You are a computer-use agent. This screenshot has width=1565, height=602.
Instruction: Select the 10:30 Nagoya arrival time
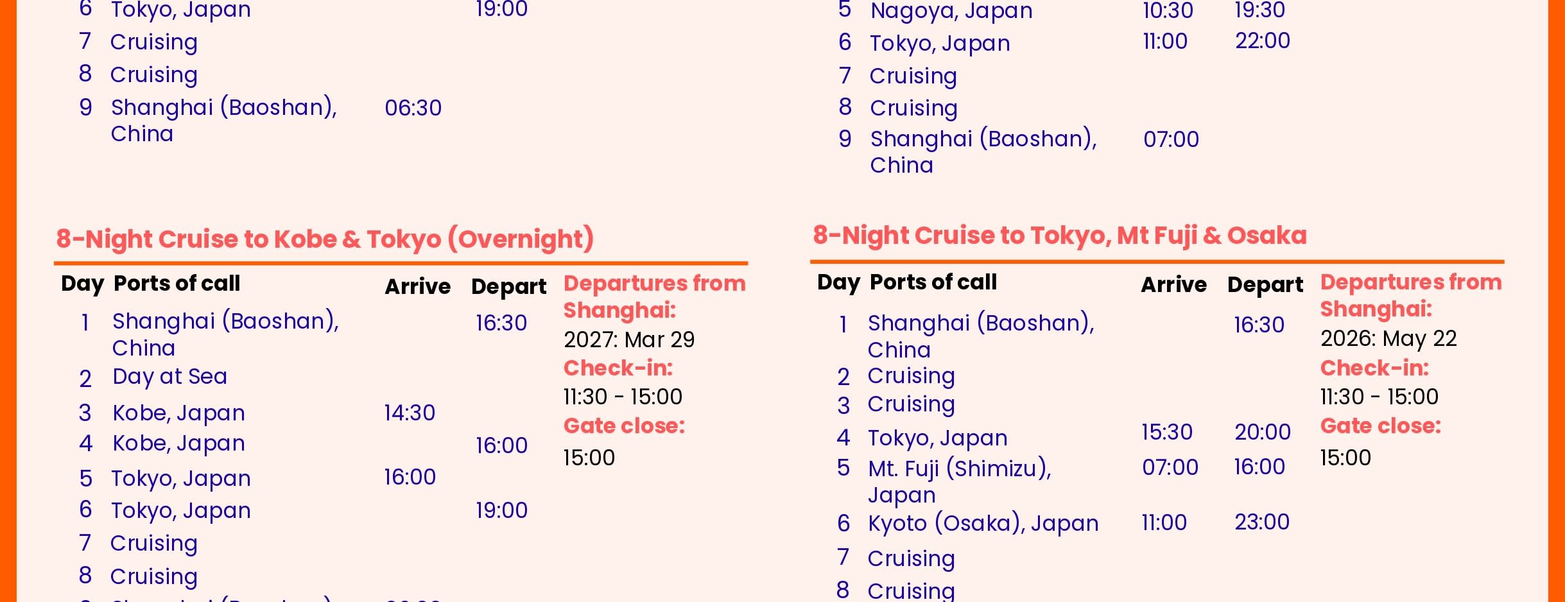pyautogui.click(x=1168, y=11)
